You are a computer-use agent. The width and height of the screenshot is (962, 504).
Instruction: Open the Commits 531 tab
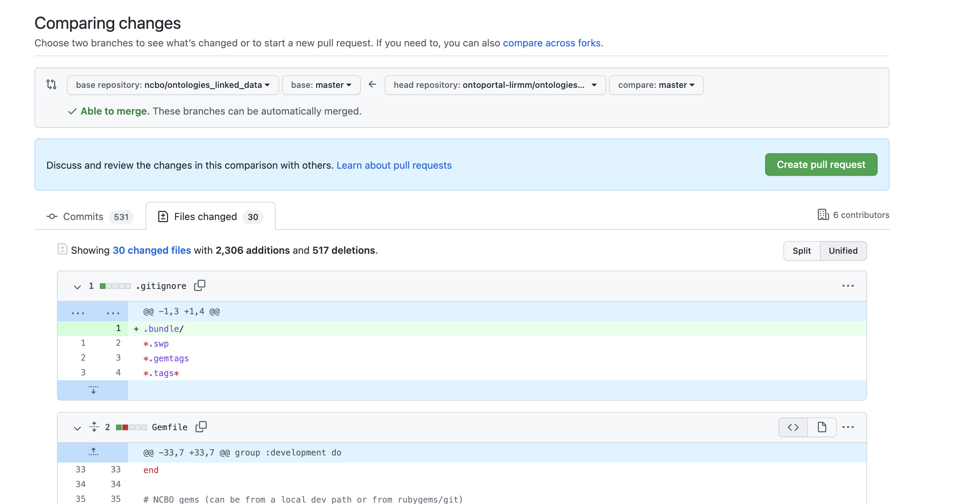click(x=90, y=217)
